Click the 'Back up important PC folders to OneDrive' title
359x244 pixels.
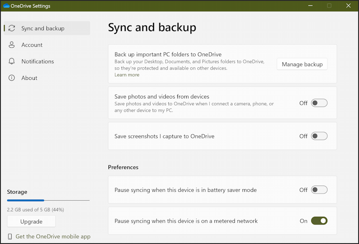168,54
